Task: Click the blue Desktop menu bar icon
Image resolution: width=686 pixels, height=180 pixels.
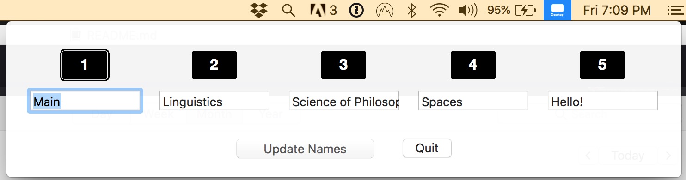Action: coord(557,10)
